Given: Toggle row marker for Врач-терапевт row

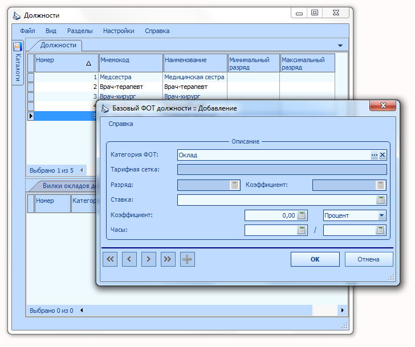Looking at the screenshot, I should 31,87.
